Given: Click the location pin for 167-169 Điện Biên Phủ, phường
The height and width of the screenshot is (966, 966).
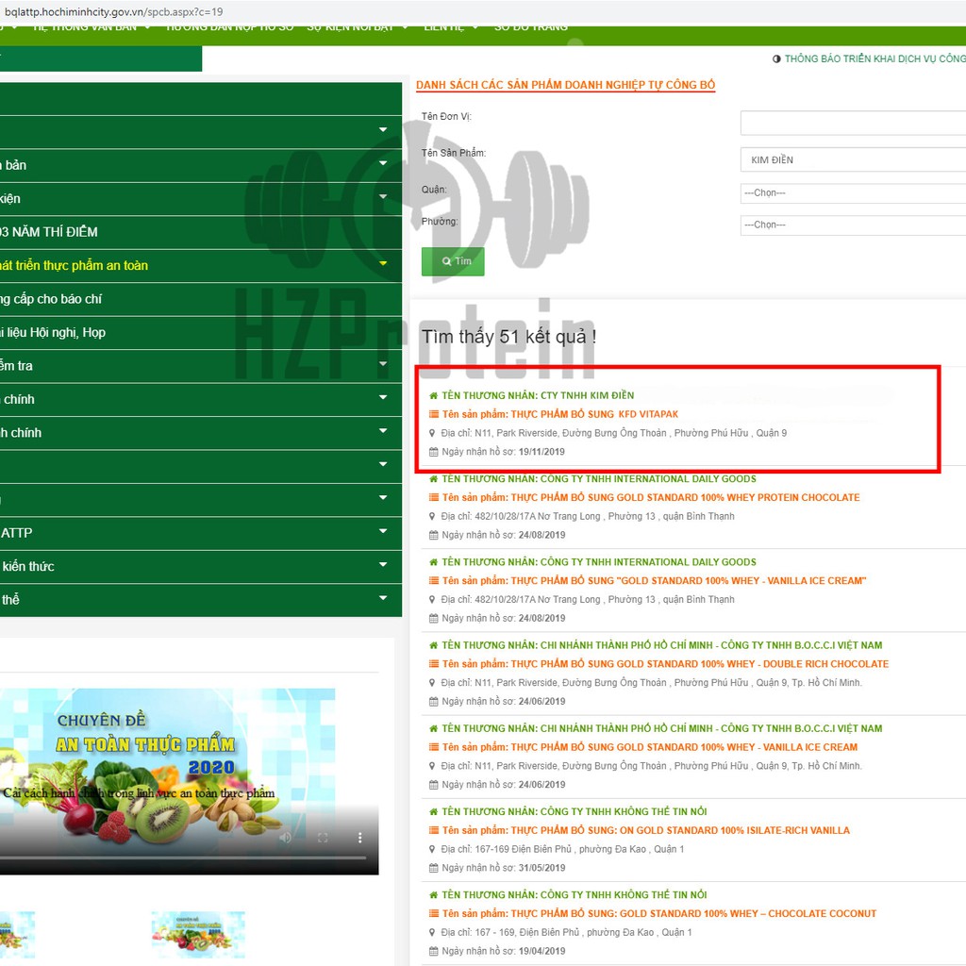Looking at the screenshot, I should [x=432, y=849].
